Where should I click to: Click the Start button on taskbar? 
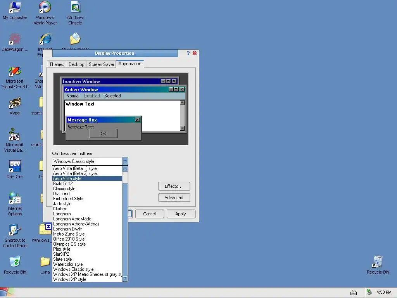(7, 293)
